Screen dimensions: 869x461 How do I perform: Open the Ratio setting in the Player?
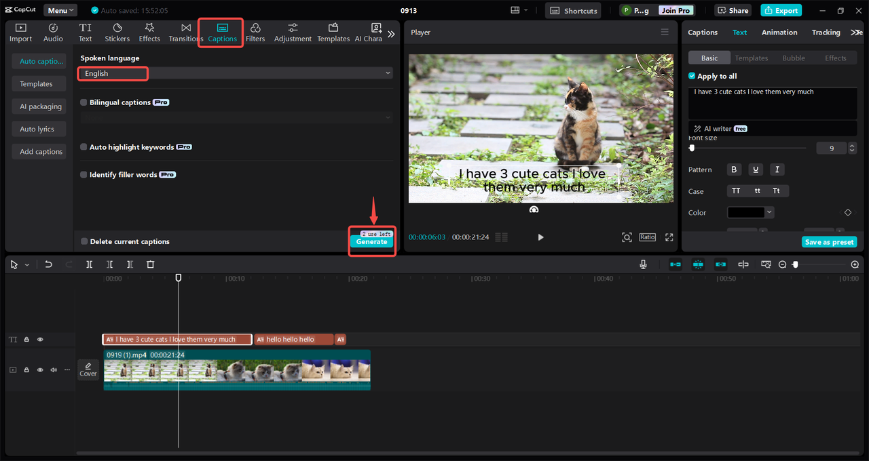[x=647, y=237]
